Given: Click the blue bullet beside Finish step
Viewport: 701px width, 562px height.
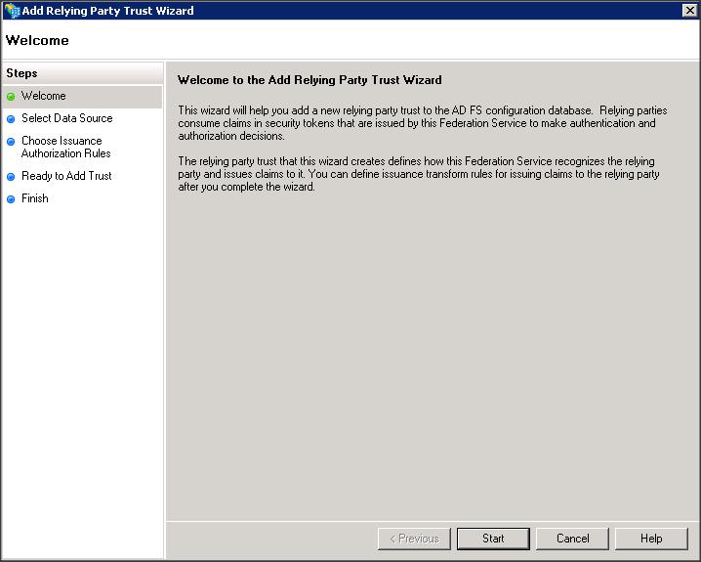Looking at the screenshot, I should [11, 199].
